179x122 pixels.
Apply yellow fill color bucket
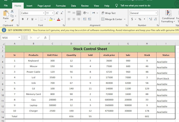click(x=51, y=19)
